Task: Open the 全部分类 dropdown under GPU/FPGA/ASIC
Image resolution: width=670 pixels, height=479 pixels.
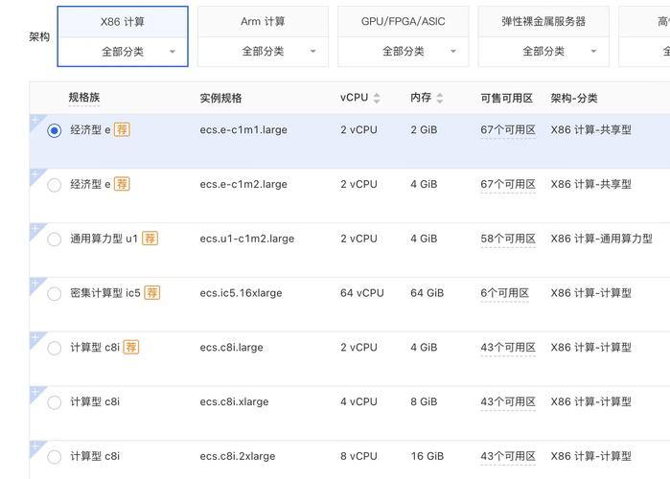Action: [x=403, y=52]
